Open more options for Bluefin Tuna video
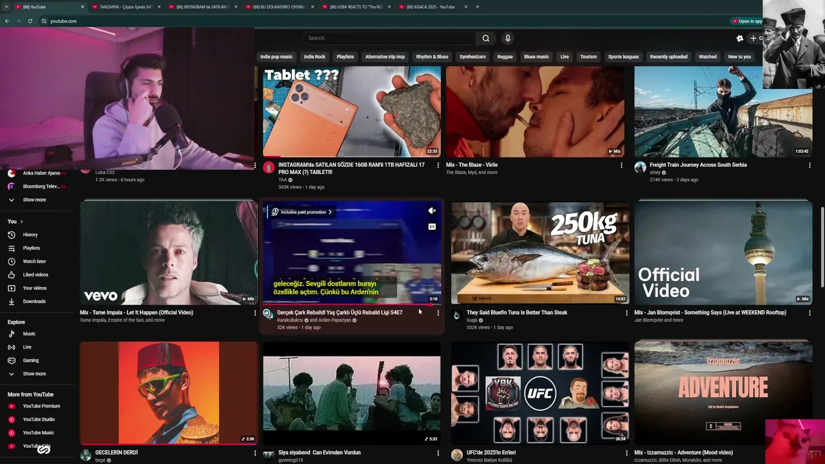The width and height of the screenshot is (825, 464). pyautogui.click(x=626, y=313)
